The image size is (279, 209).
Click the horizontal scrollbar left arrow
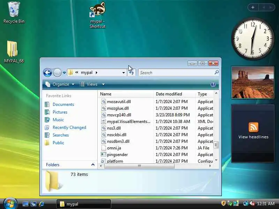(101, 166)
